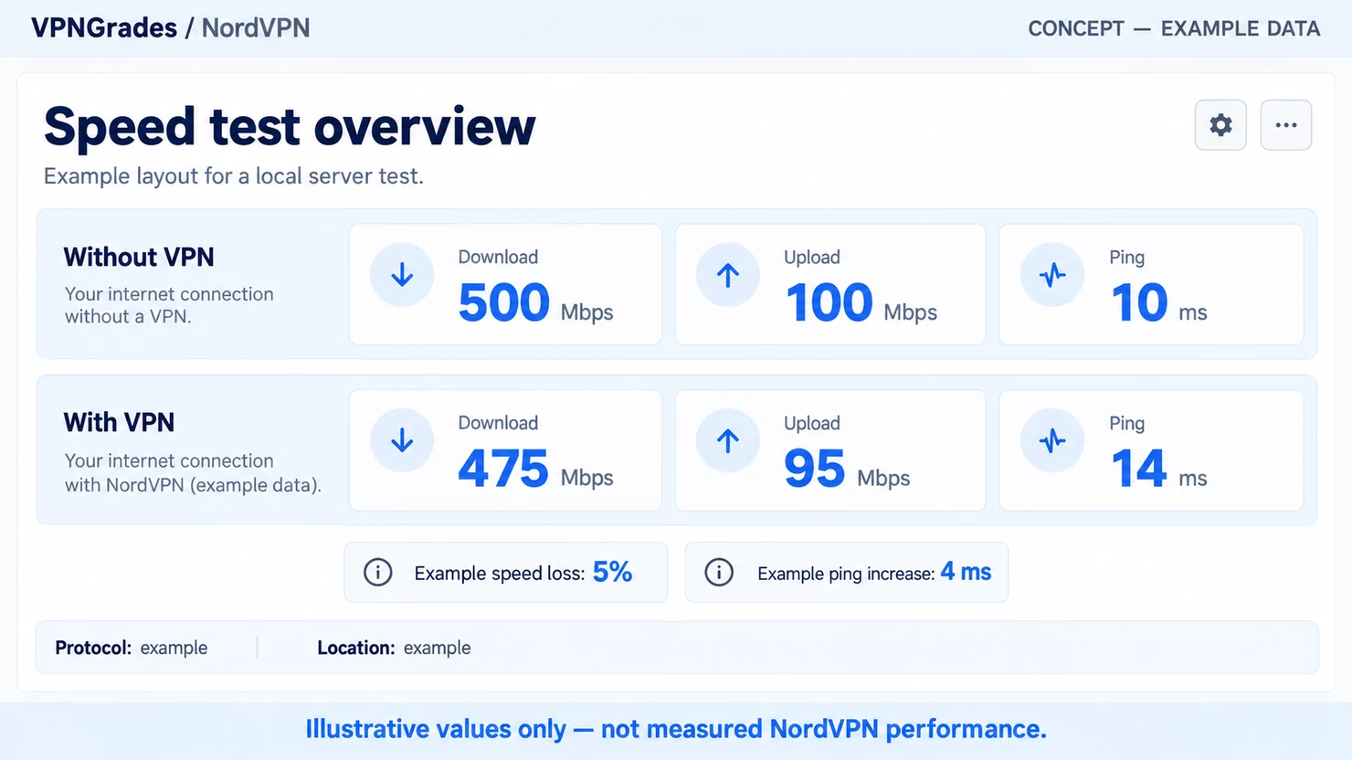Click 'Your internet connection without a VPN.' description

point(169,305)
